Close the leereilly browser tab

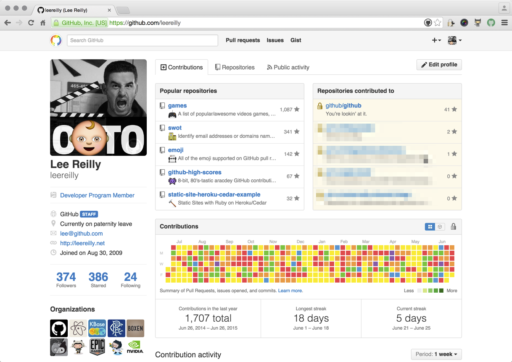point(109,10)
